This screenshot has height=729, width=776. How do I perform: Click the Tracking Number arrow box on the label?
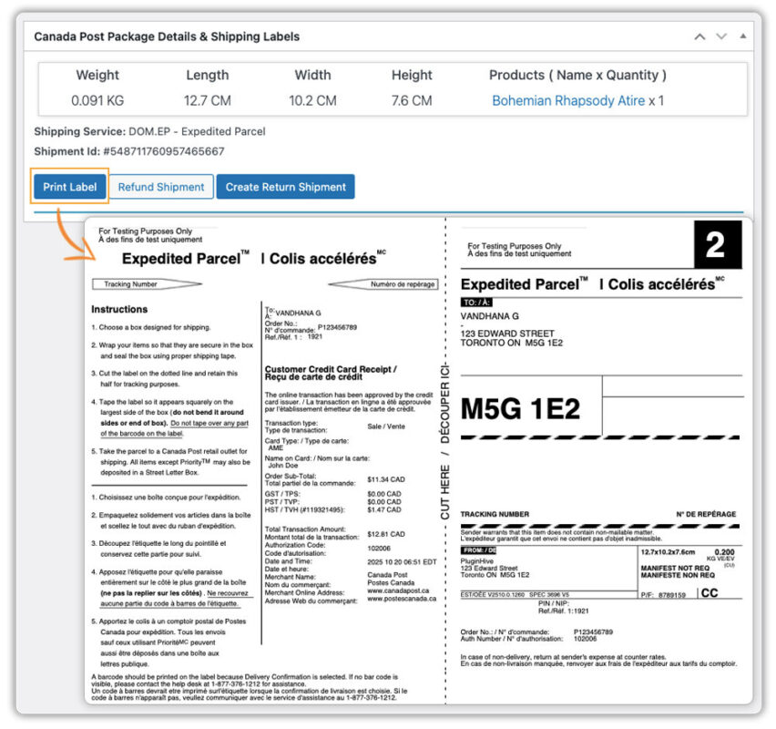click(147, 284)
